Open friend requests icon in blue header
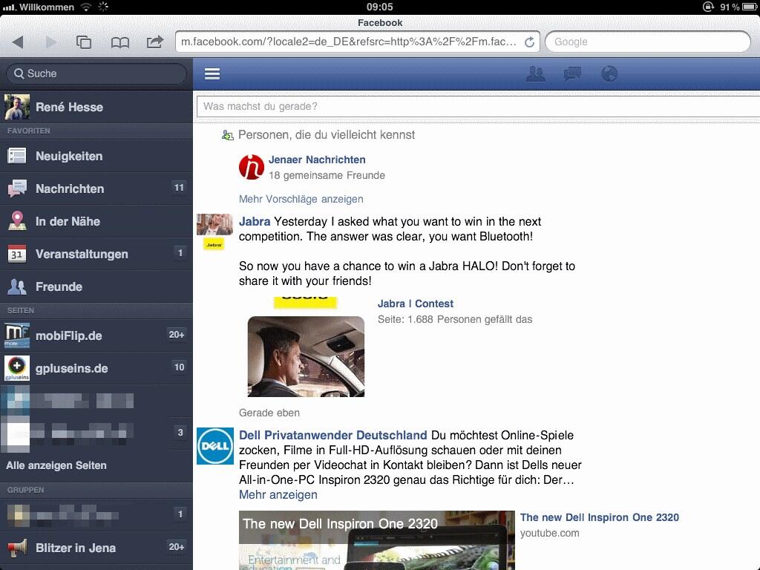 click(x=536, y=73)
